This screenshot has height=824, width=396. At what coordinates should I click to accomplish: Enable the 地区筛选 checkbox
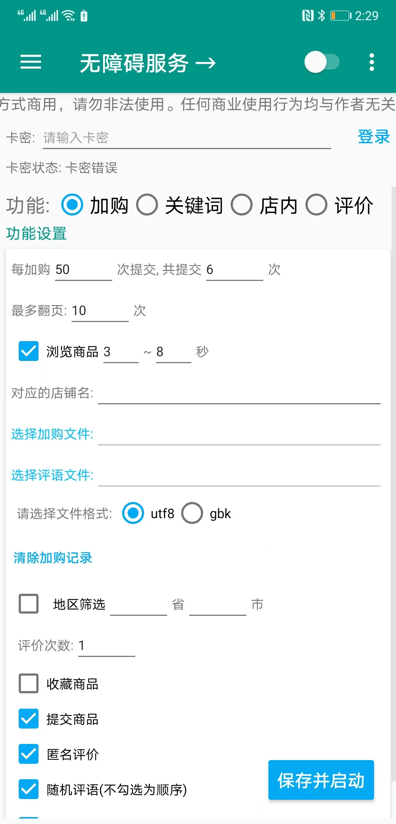coord(28,604)
